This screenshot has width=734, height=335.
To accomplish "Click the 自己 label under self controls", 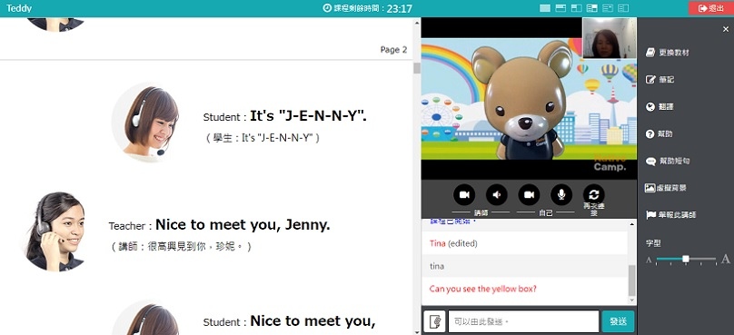I will point(546,212).
